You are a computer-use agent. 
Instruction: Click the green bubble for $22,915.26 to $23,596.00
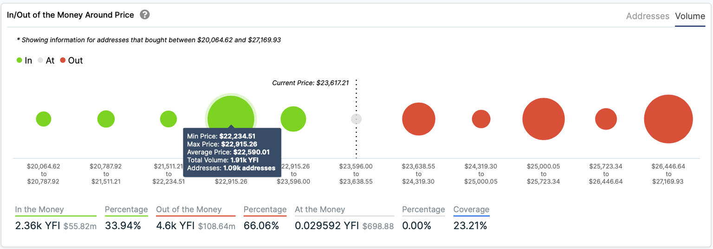coord(293,119)
